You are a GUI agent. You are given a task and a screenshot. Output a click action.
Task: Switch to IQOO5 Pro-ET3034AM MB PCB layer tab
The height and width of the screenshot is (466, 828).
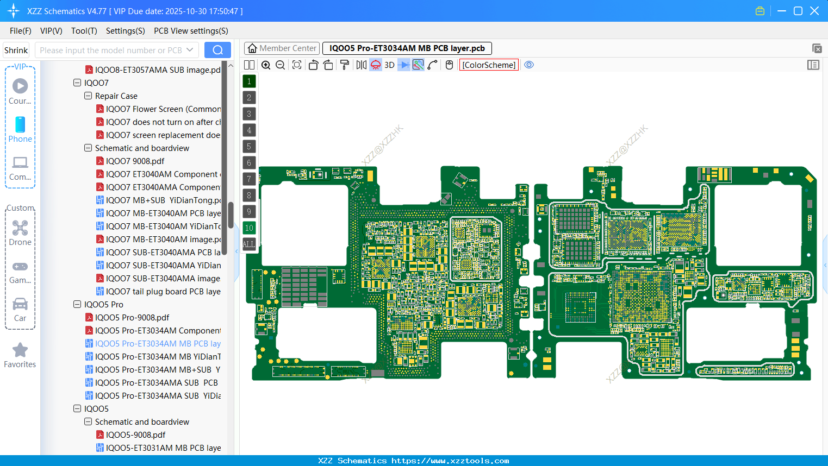[x=406, y=48]
